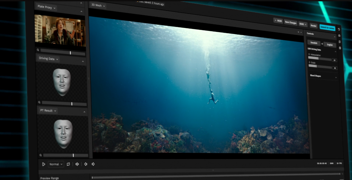The height and width of the screenshot is (180, 352).
Task: Click the timeline panel resize handle
Action: pos(213,170)
